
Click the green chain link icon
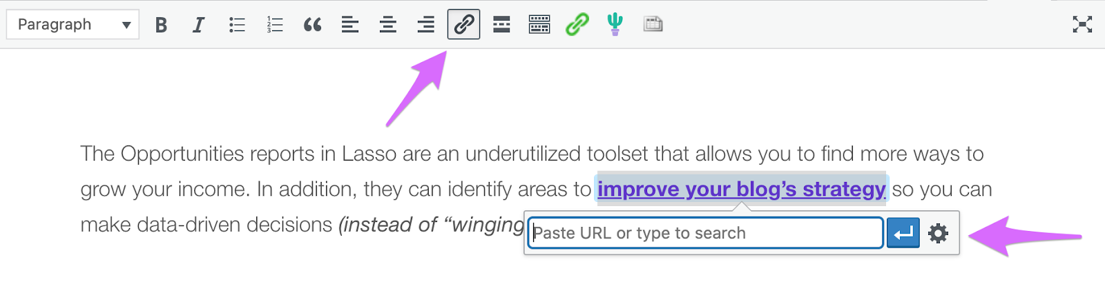click(x=577, y=25)
